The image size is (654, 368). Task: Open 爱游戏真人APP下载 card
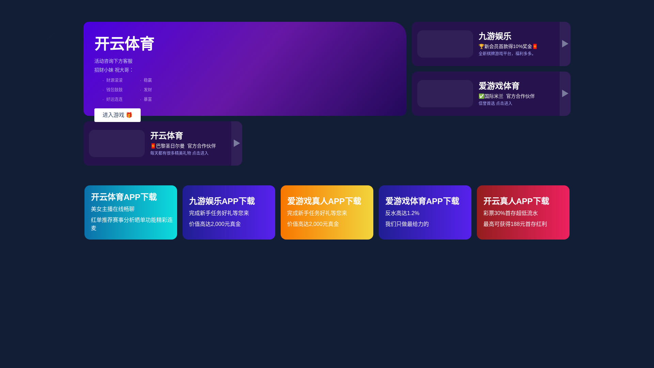[x=327, y=212]
